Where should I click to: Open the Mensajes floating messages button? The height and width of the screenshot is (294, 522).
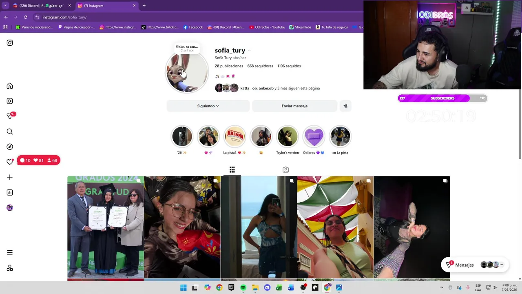(475, 265)
